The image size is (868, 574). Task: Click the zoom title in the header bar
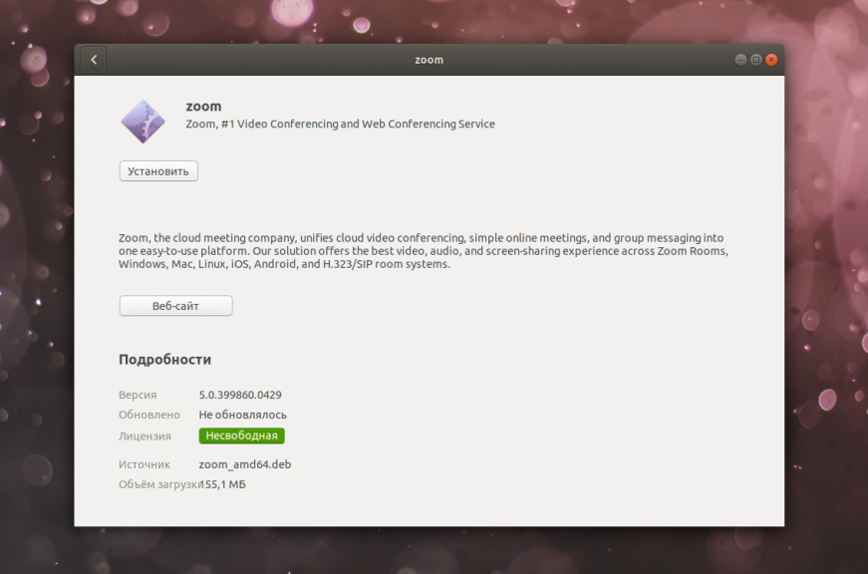(x=430, y=60)
